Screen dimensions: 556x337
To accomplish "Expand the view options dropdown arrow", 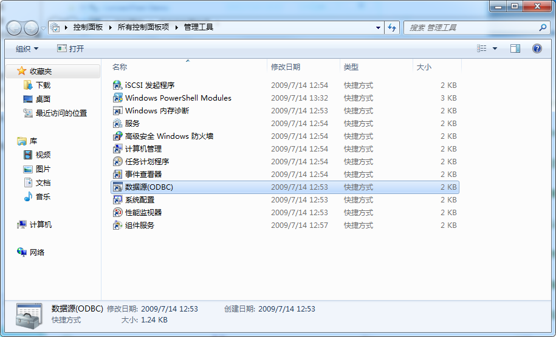I will click(x=495, y=48).
